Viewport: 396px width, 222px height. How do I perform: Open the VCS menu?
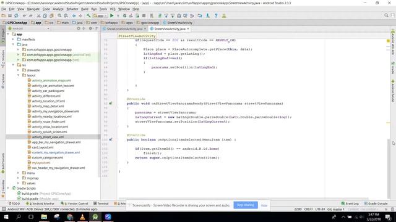[113, 9]
